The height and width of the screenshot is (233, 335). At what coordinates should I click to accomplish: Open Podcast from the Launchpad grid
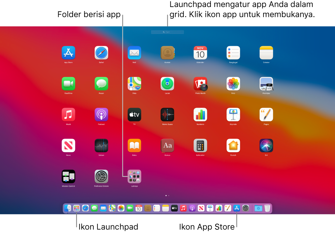(101, 114)
